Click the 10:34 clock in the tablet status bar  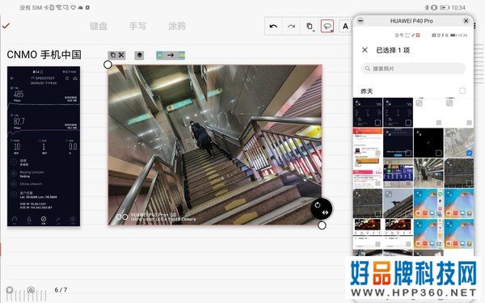(458, 7)
